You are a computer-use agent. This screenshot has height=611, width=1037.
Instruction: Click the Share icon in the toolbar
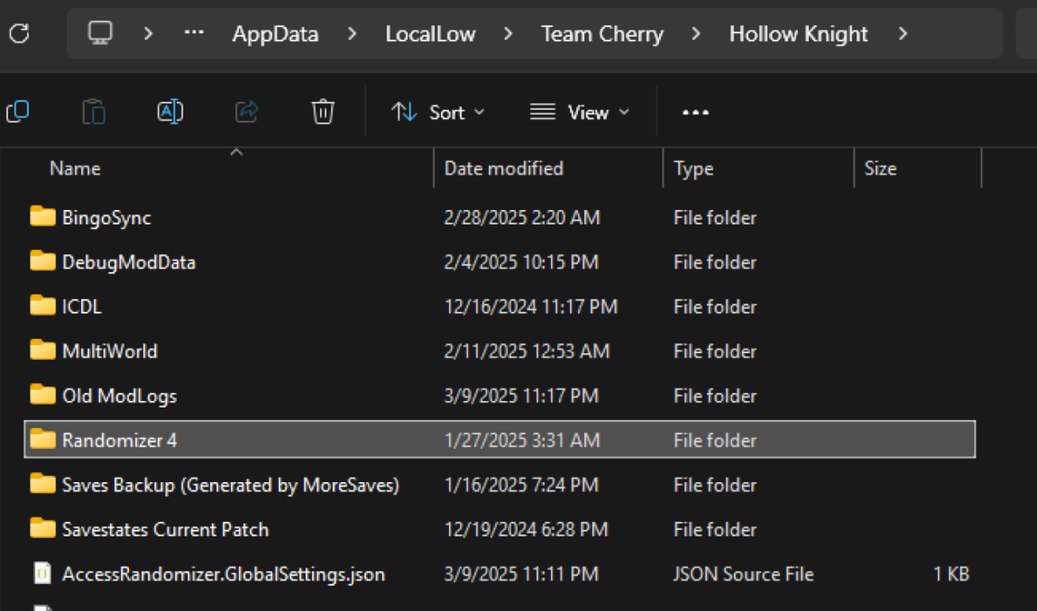point(247,111)
